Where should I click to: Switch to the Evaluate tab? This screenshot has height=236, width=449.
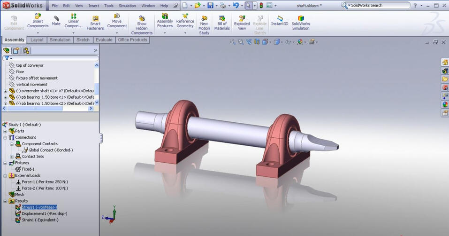pos(104,40)
